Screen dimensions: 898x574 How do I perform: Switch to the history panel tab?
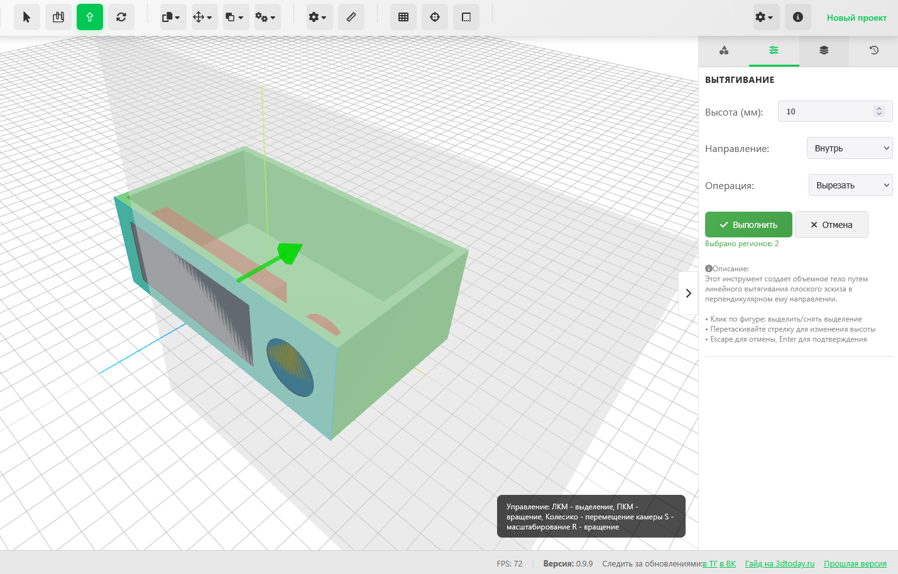click(873, 50)
